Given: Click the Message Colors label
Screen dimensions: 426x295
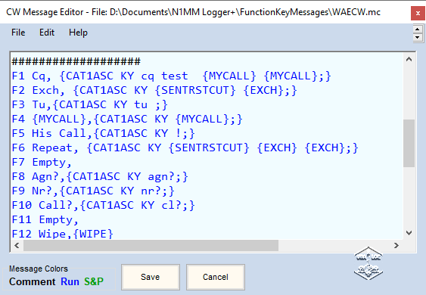Looking at the screenshot, I should [x=39, y=269].
